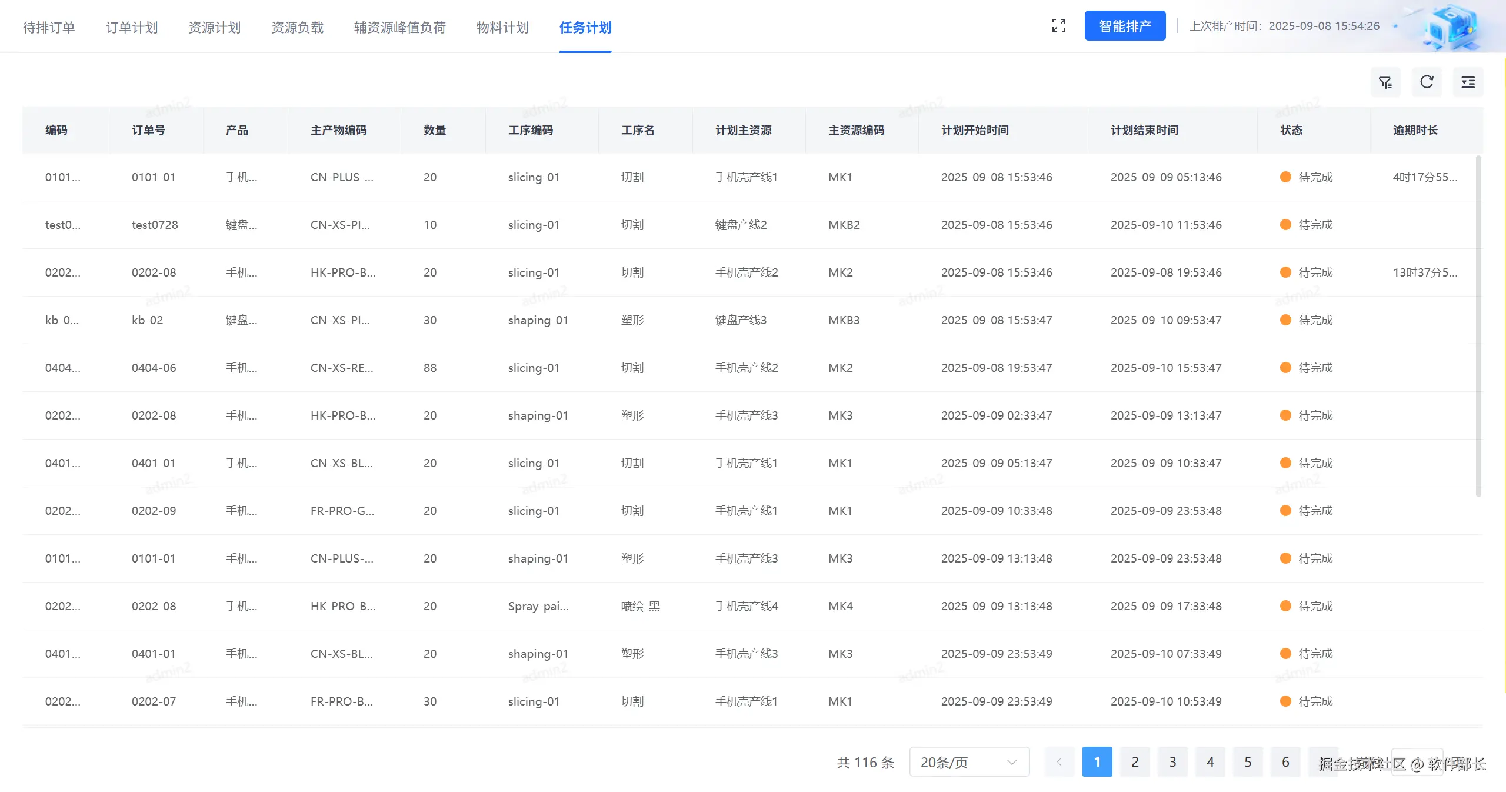Viewport: 1506px width, 792px height.
Task: Click the table vertical scrollbar
Action: [1478, 327]
